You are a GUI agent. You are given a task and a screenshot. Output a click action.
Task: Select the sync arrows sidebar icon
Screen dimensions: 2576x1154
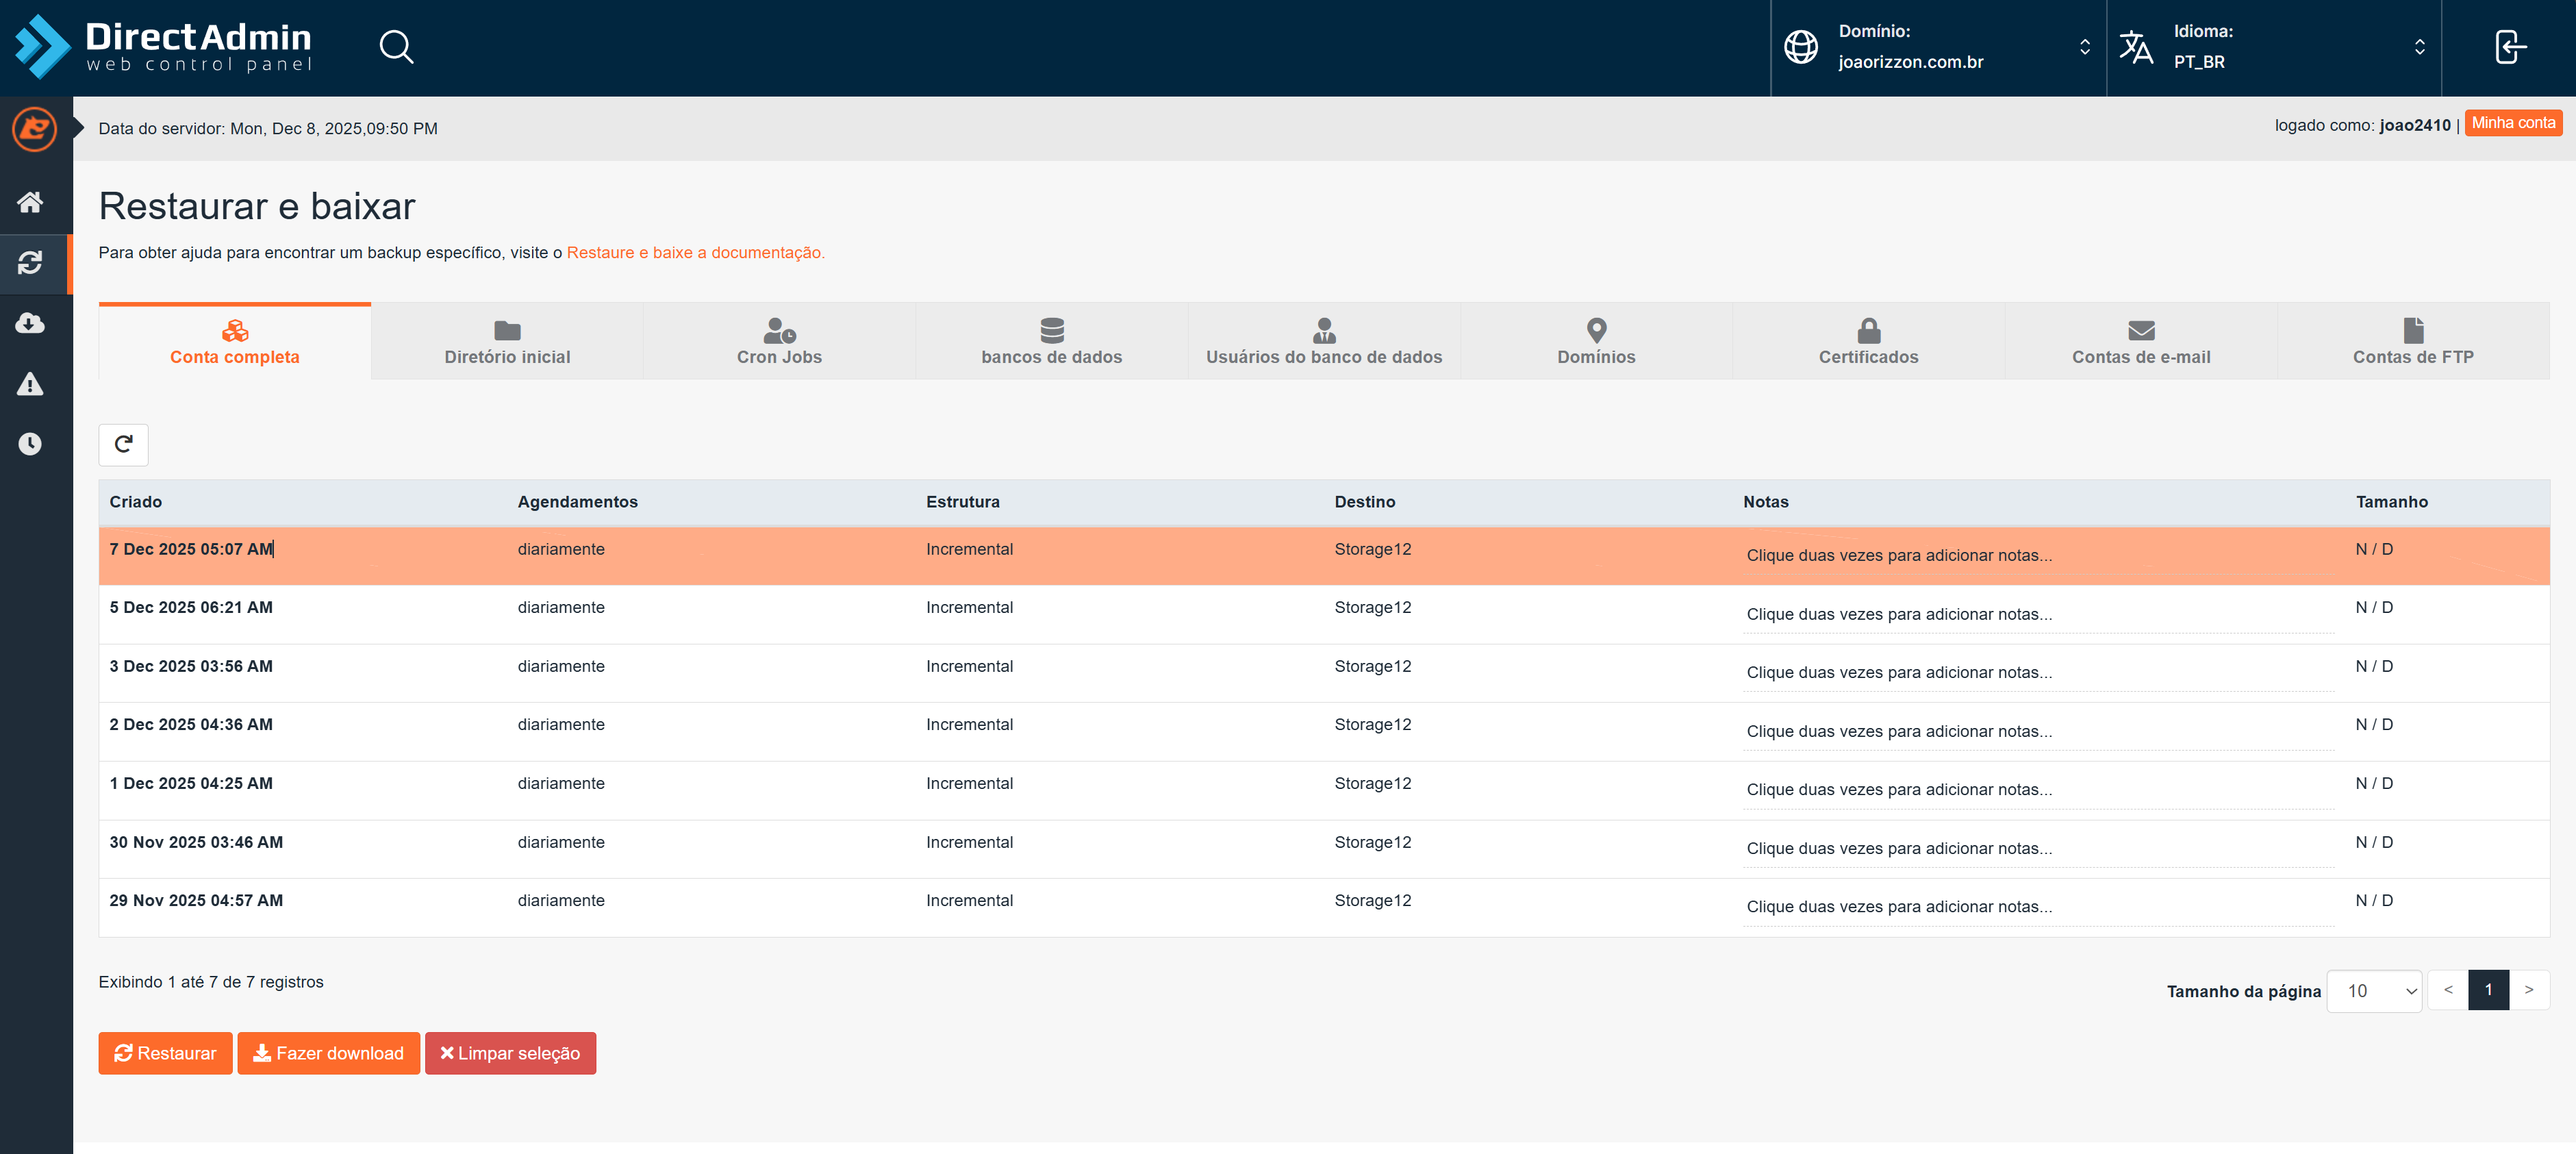[30, 263]
